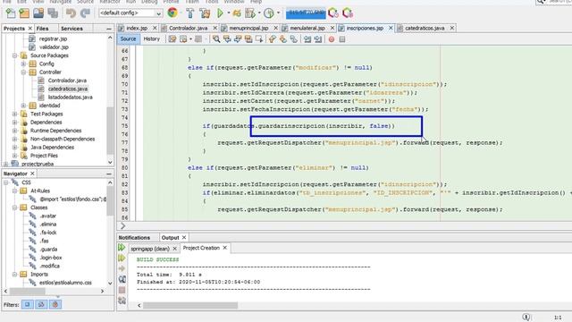The width and height of the screenshot is (572, 322).
Task: Toggle Highlight Search in the editor toolbar
Action: (248, 39)
